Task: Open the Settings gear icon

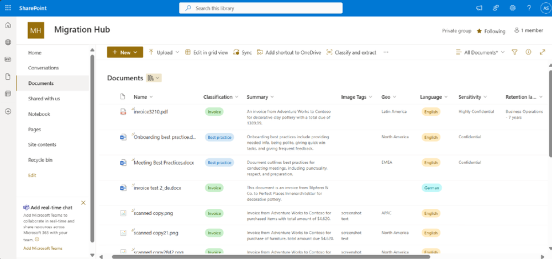Action: point(513,8)
